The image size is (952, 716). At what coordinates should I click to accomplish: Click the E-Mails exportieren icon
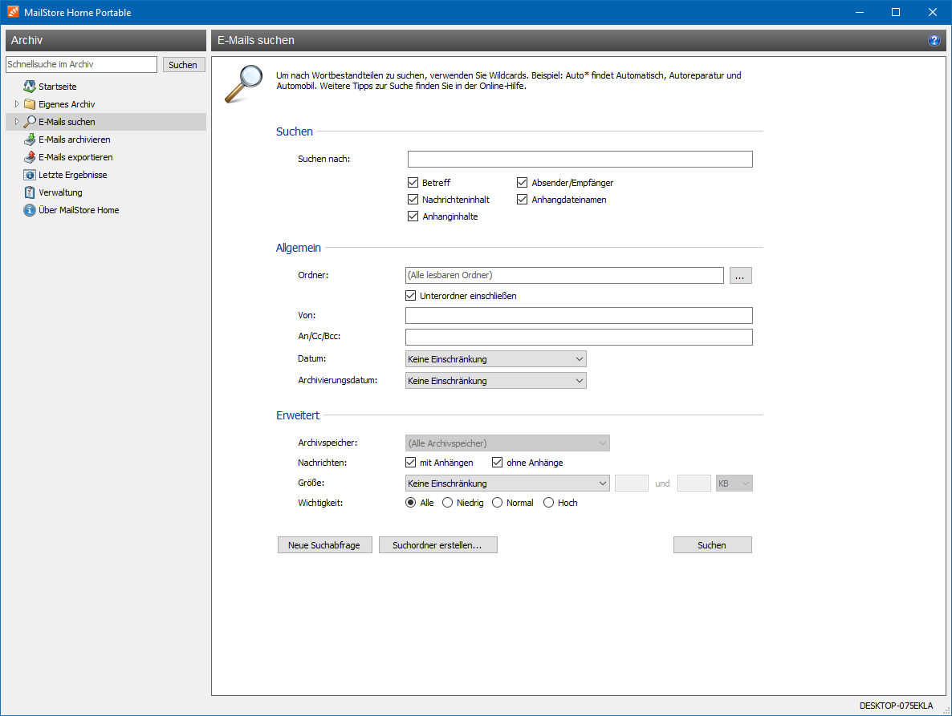[30, 157]
